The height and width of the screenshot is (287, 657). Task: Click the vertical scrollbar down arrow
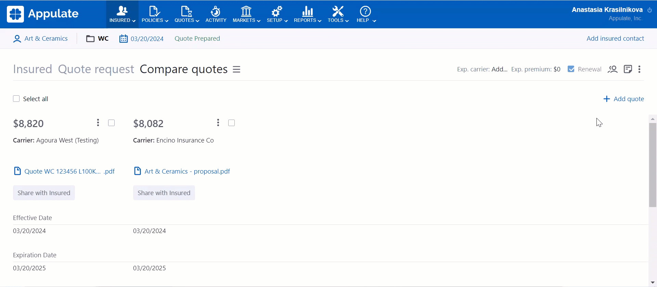pos(653,283)
